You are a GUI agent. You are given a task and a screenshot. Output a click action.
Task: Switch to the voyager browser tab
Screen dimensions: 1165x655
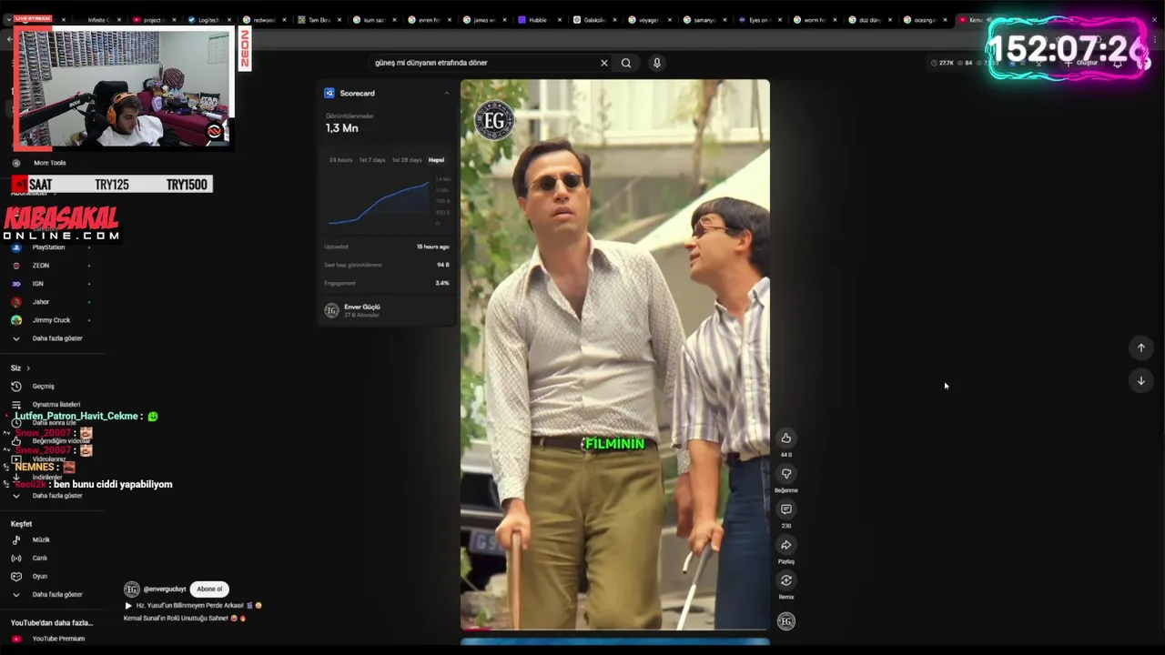point(651,19)
